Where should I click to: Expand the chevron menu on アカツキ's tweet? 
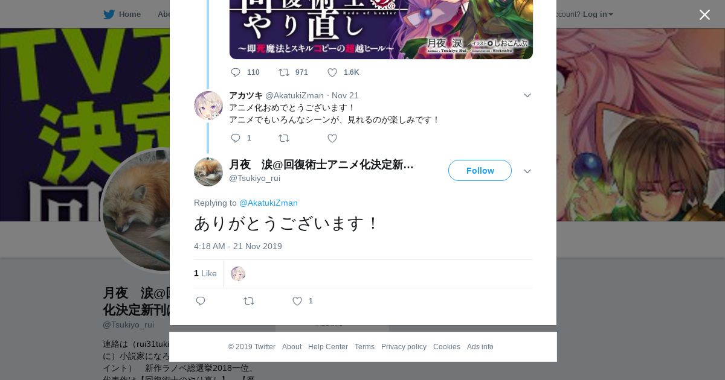(x=527, y=95)
